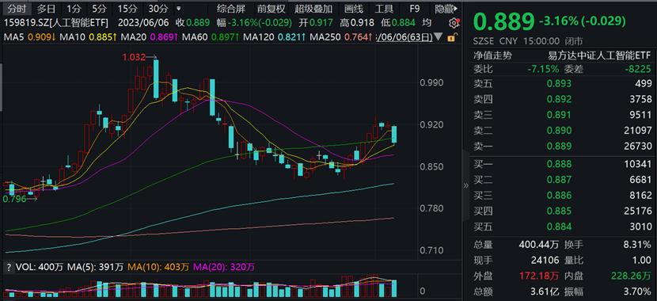
Task: Click the MA60 0.897 indicator label
Action: [211, 38]
